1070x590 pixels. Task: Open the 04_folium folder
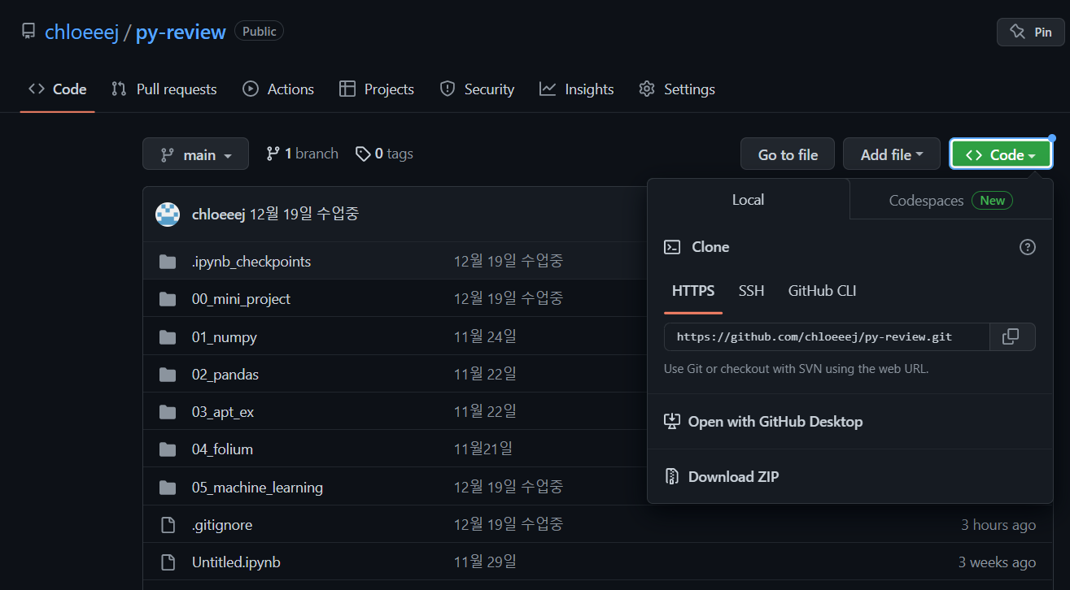pos(222,449)
